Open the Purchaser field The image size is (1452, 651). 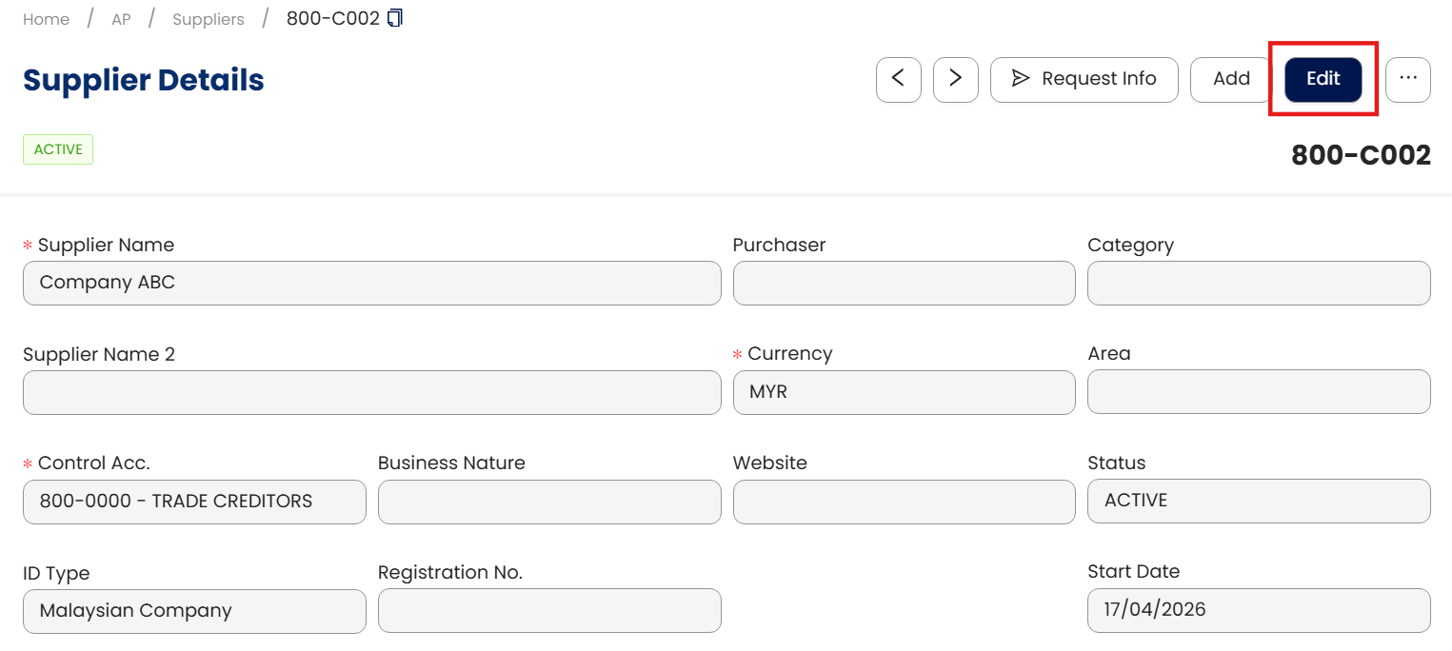click(x=904, y=283)
